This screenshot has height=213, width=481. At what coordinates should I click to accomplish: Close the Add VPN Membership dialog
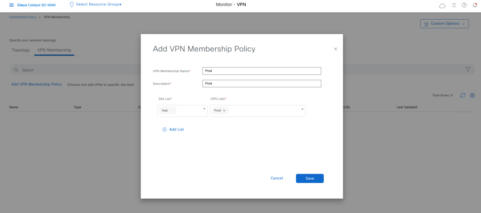pyautogui.click(x=335, y=49)
